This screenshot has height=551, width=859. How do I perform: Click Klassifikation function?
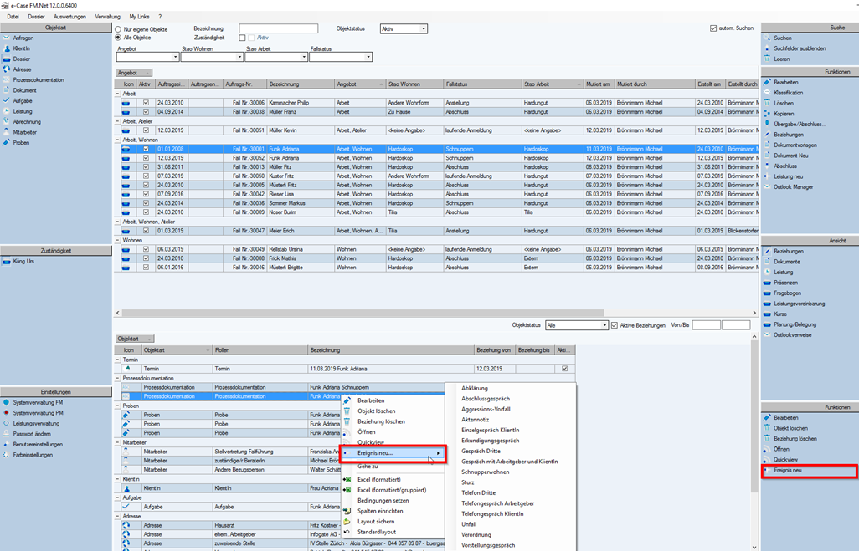click(x=789, y=93)
